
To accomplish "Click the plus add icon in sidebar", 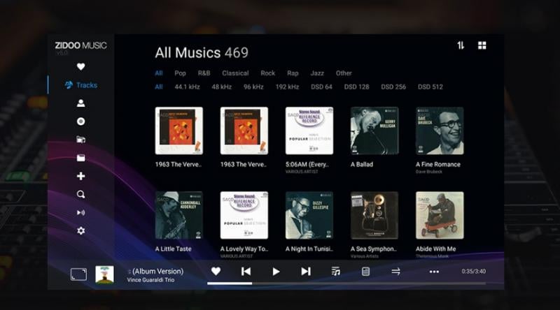I will 80,176.
